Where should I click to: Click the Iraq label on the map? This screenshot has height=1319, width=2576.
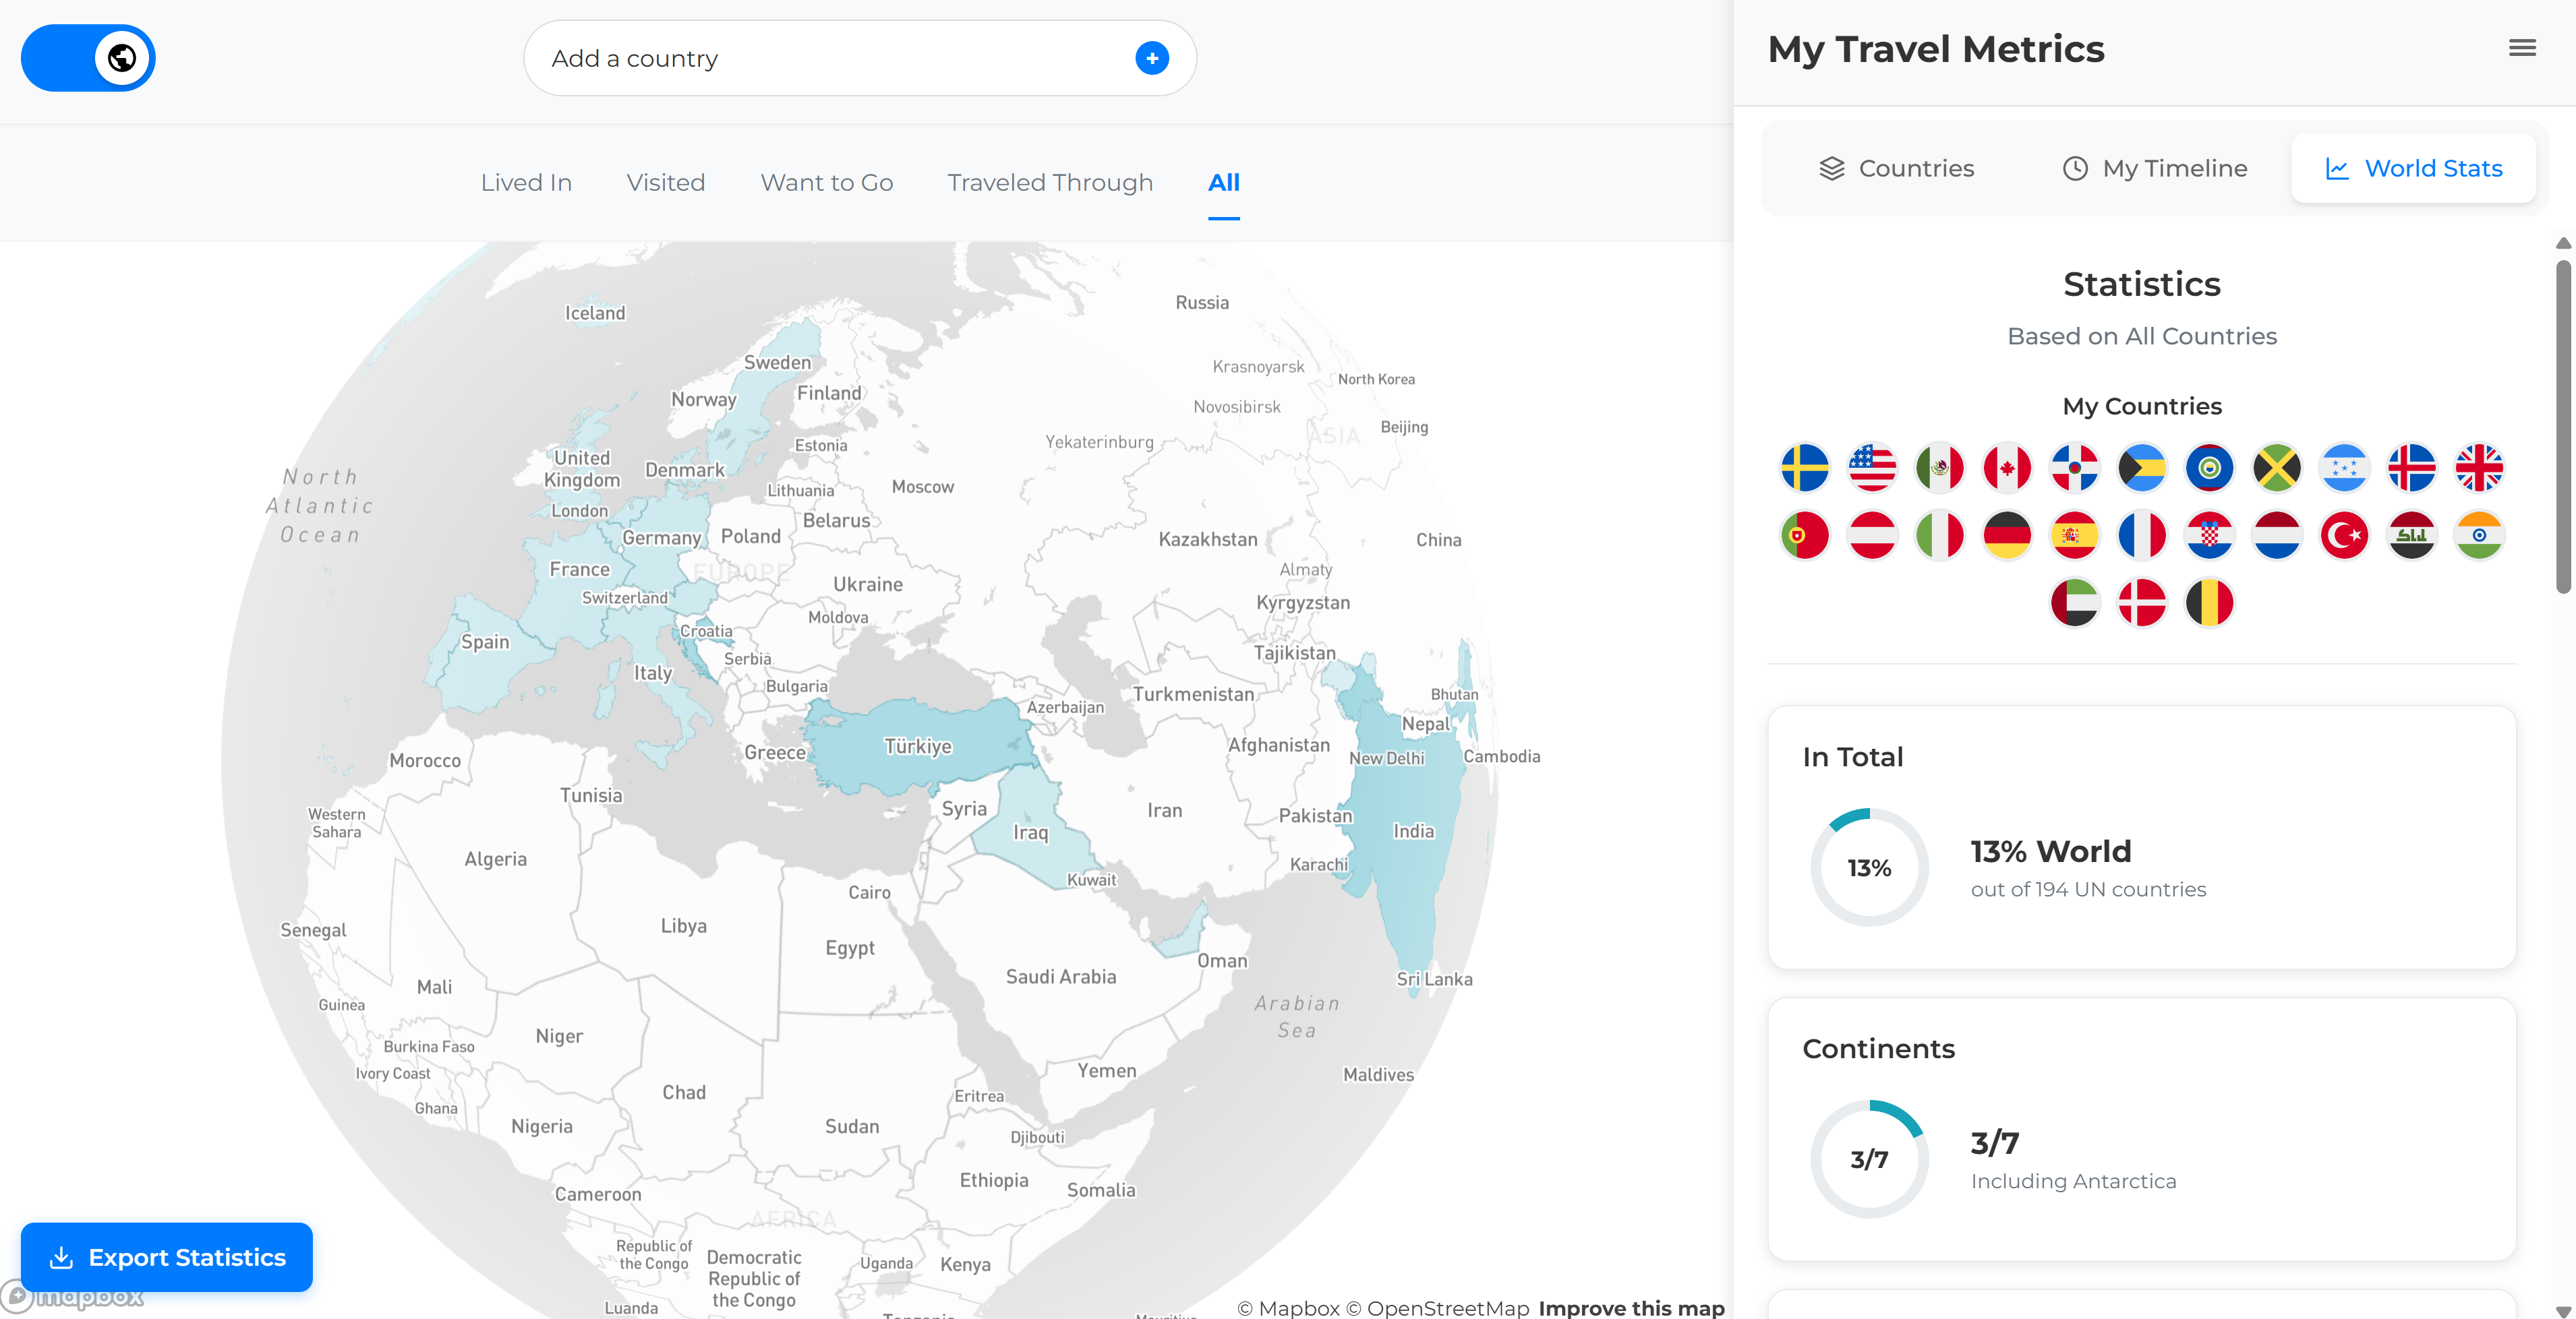(x=1030, y=832)
